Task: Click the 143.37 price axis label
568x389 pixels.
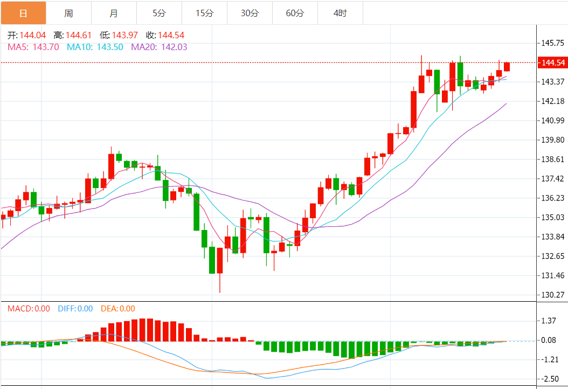Action: pos(553,82)
